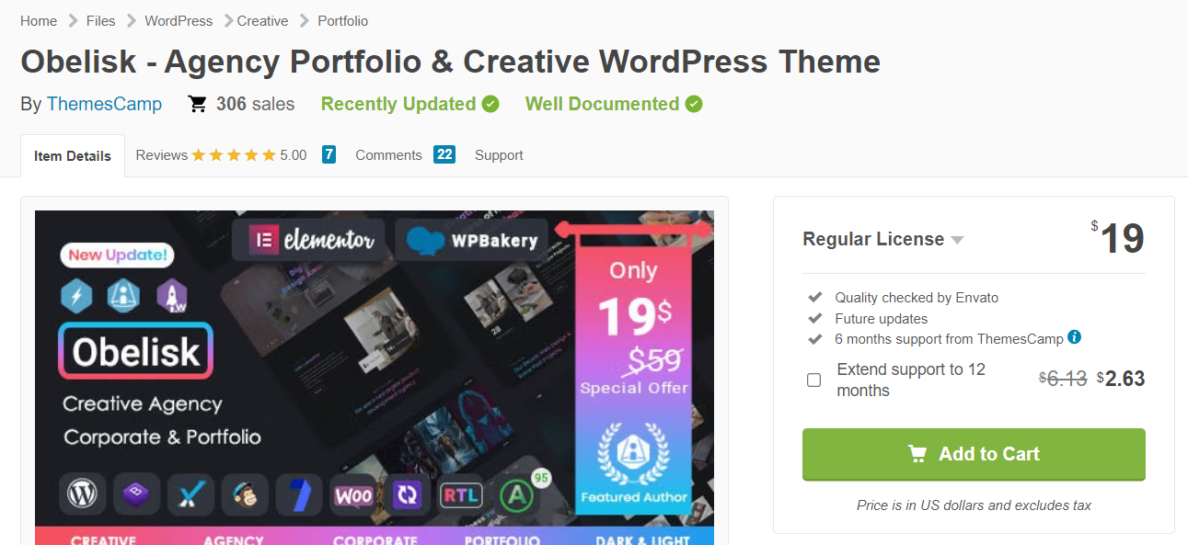The height and width of the screenshot is (545, 1188).
Task: Click the Obelisk theme preview image
Action: [375, 378]
